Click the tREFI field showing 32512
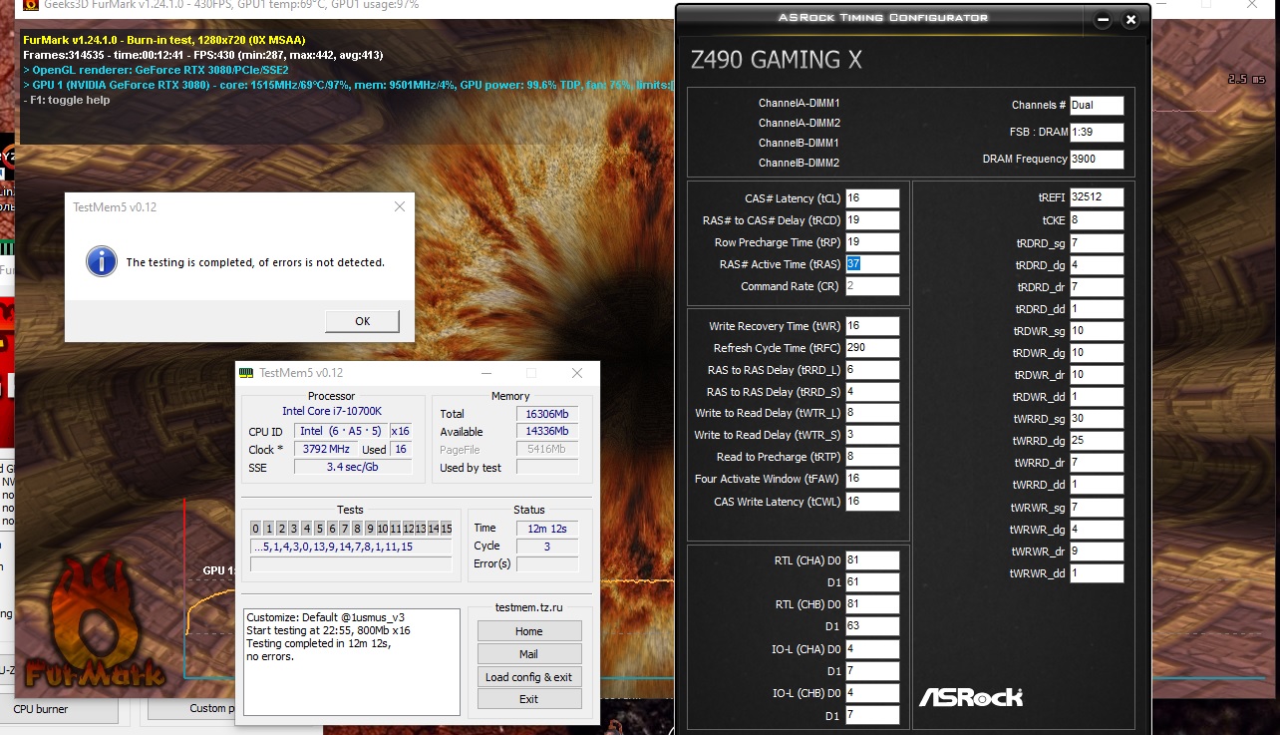Image resolution: width=1280 pixels, height=735 pixels. pos(1097,197)
